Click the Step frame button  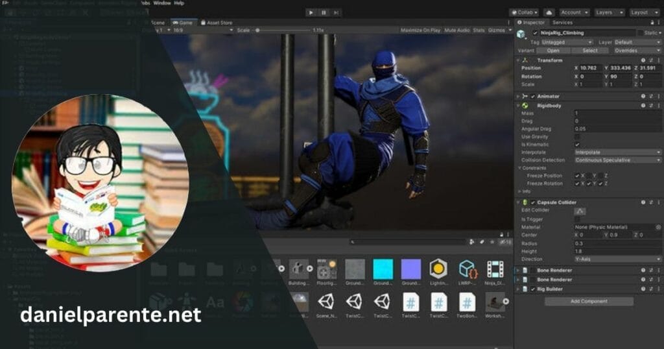pos(337,13)
